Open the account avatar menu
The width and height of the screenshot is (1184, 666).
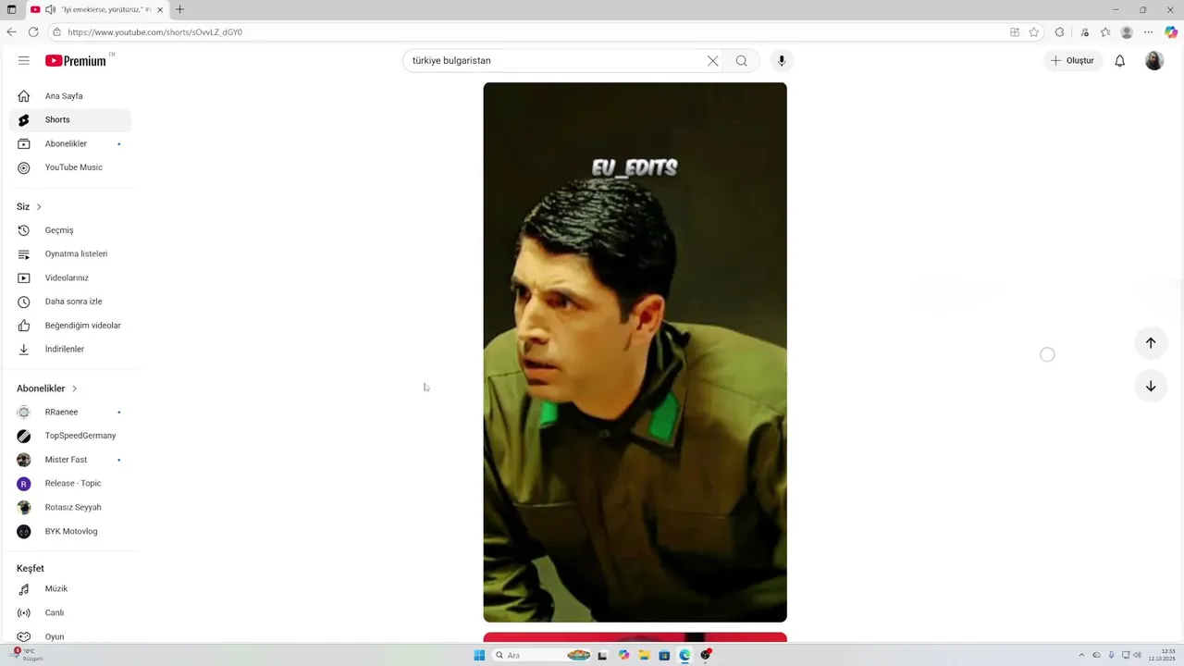pyautogui.click(x=1154, y=61)
